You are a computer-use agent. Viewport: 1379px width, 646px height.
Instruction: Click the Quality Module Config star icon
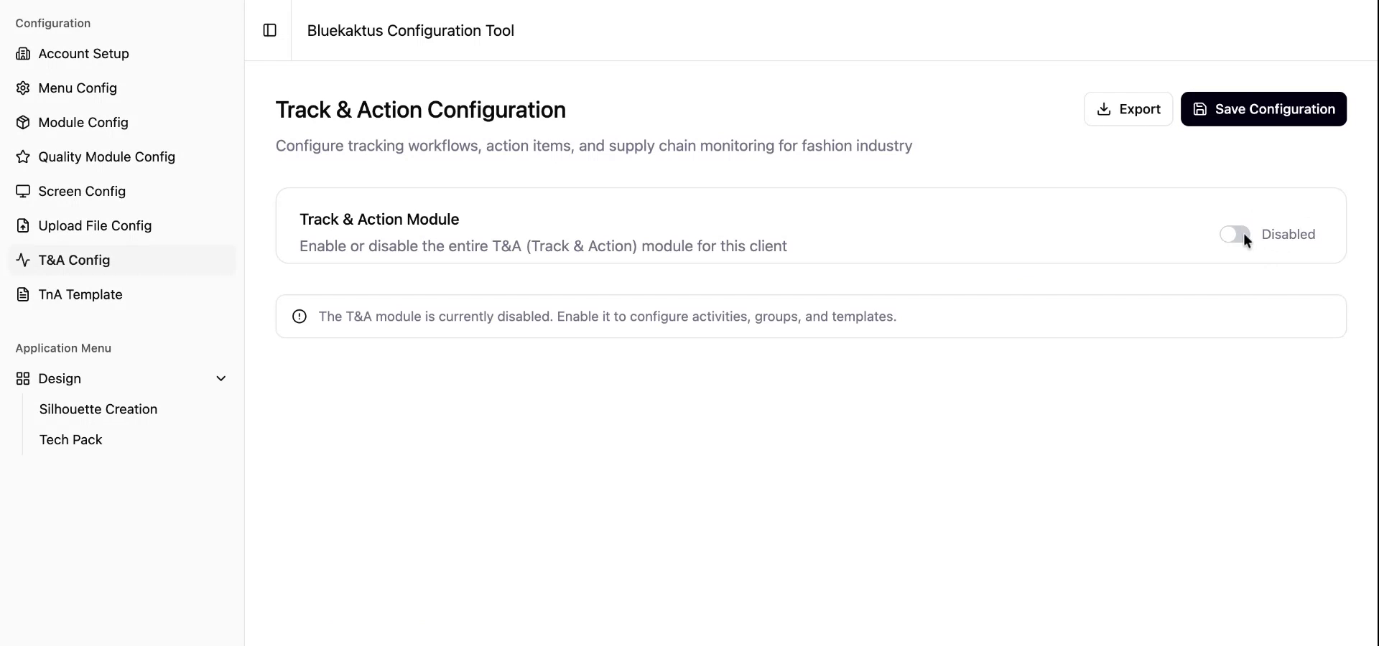[x=23, y=157]
